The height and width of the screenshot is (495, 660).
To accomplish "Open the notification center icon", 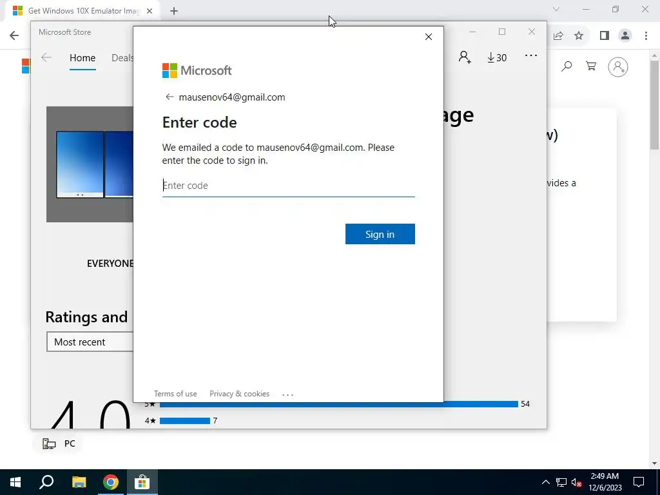I will (x=639, y=482).
